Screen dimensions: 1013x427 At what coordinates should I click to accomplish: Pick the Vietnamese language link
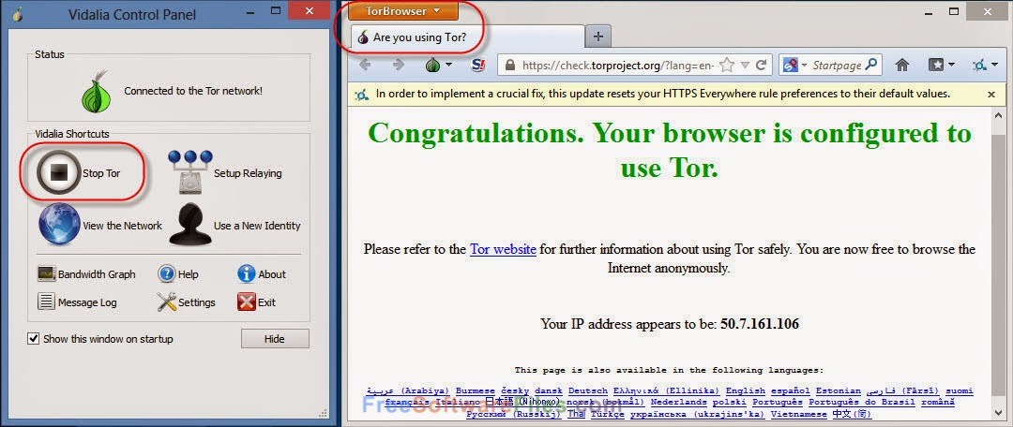pyautogui.click(x=798, y=414)
